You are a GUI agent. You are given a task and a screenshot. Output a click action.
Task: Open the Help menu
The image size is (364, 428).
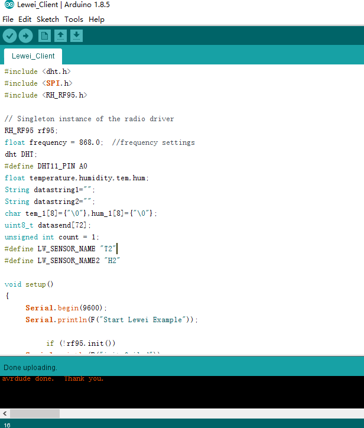[96, 20]
